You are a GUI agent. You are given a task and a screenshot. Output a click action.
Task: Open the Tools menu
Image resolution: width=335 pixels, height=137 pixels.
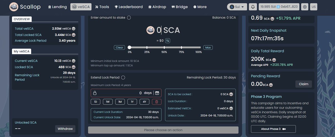click(x=102, y=7)
